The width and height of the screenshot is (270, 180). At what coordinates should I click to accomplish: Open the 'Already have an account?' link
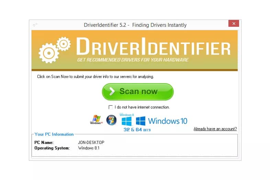click(x=215, y=129)
